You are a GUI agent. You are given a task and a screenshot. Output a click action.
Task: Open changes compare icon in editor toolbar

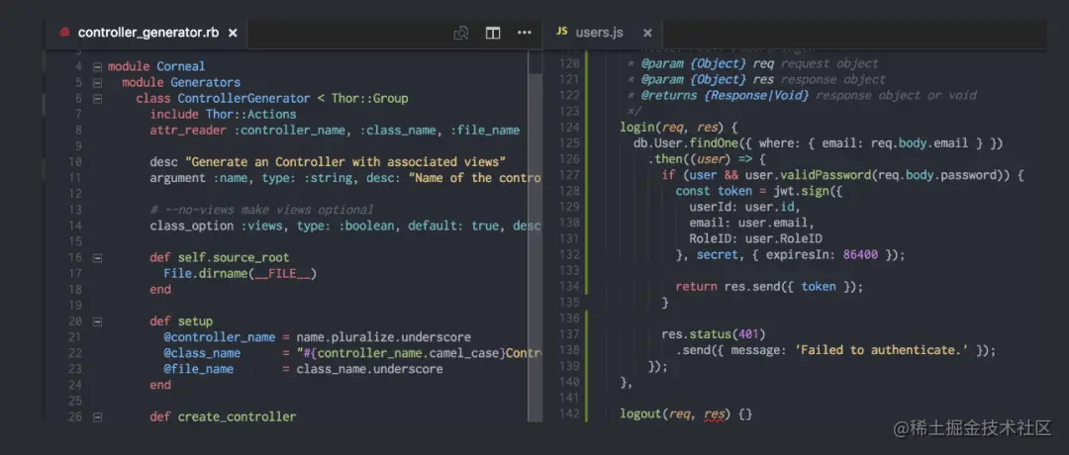[x=461, y=33]
